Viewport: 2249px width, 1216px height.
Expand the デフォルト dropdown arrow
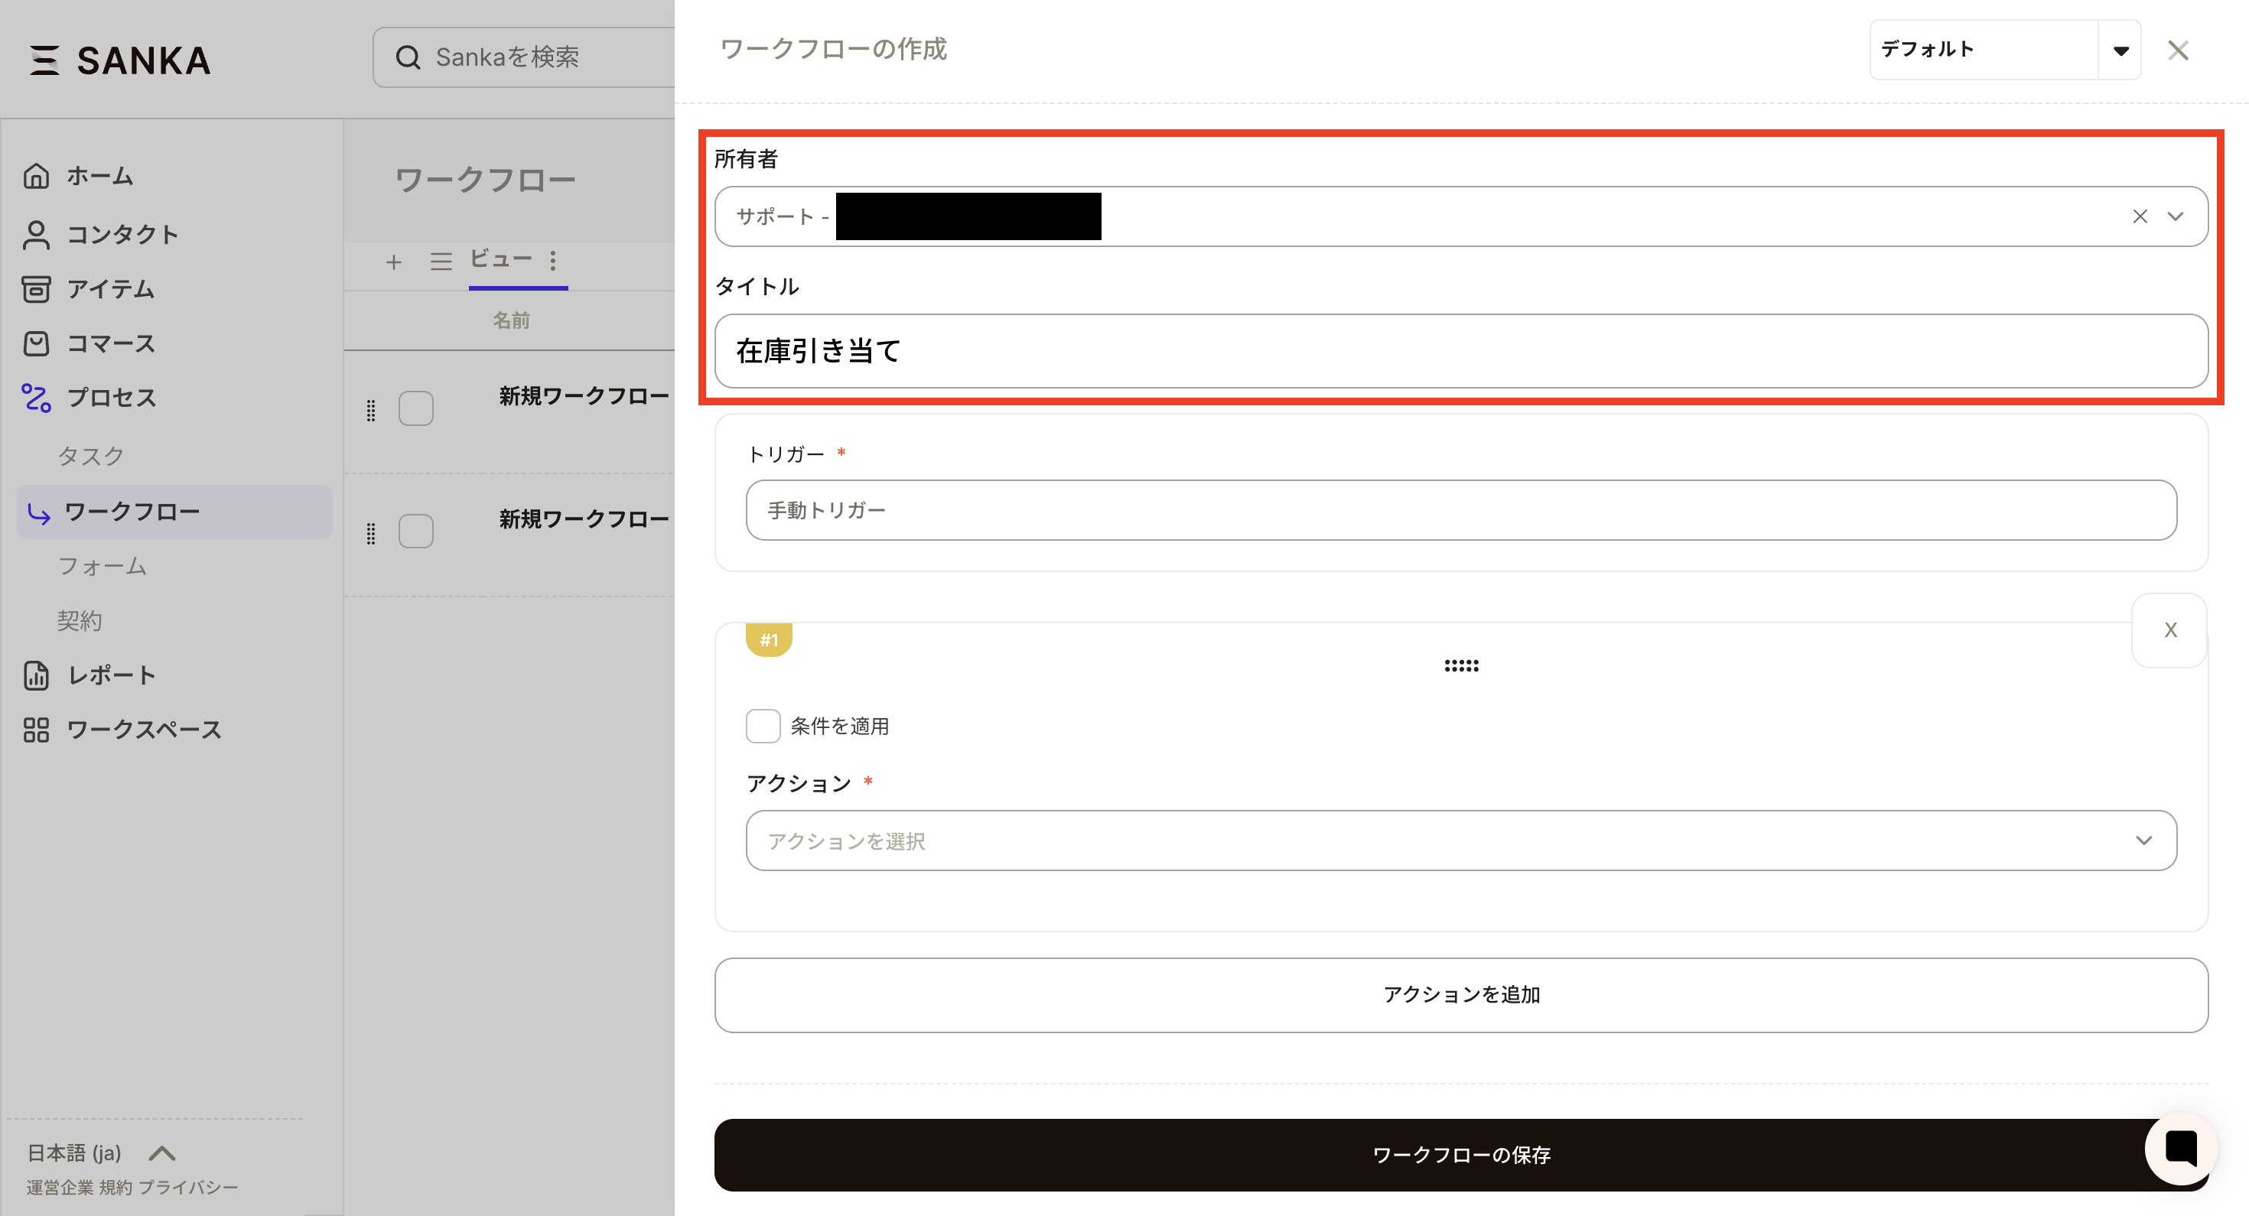pos(2120,50)
